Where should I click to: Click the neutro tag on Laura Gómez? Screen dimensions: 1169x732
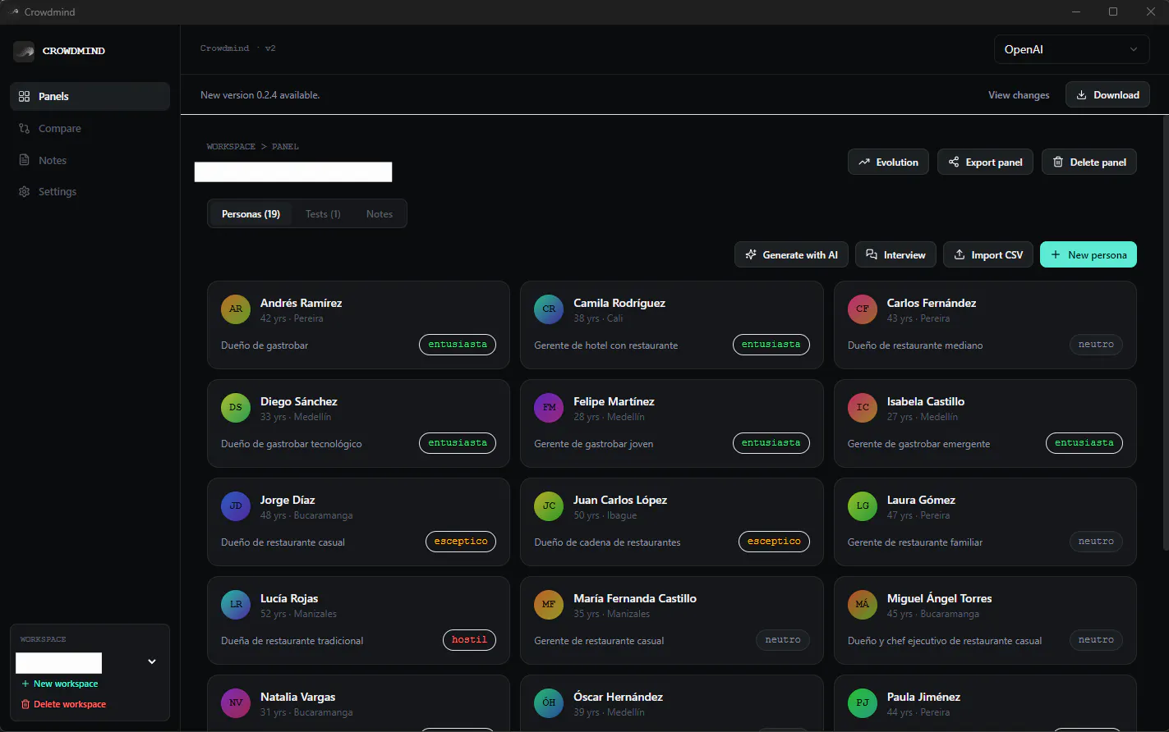point(1096,542)
